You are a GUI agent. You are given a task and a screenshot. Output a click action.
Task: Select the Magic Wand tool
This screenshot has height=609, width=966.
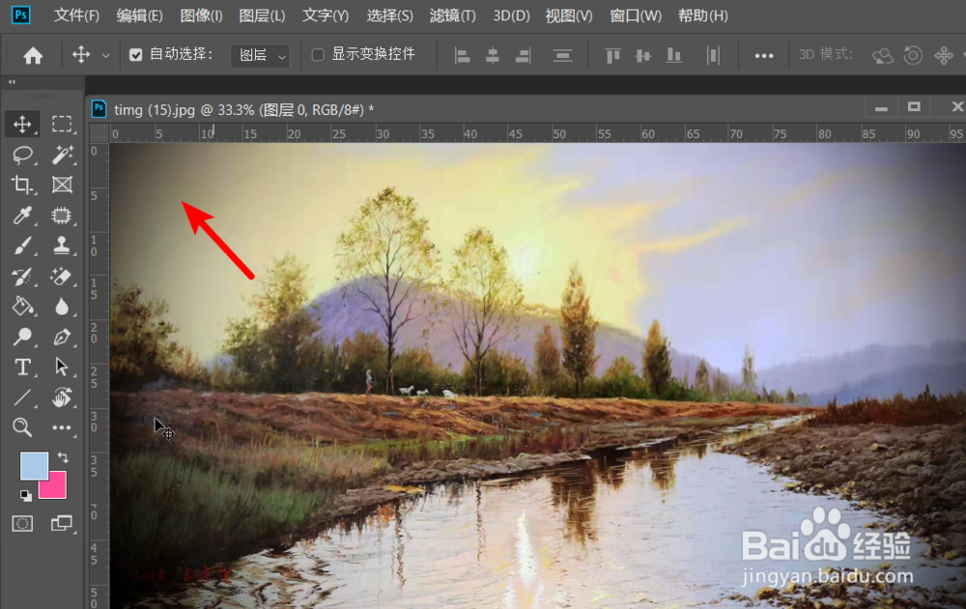(62, 154)
